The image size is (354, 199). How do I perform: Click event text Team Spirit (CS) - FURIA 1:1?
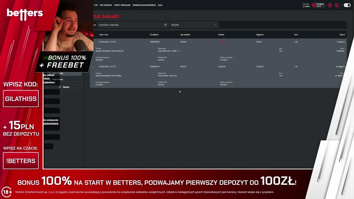(168, 51)
